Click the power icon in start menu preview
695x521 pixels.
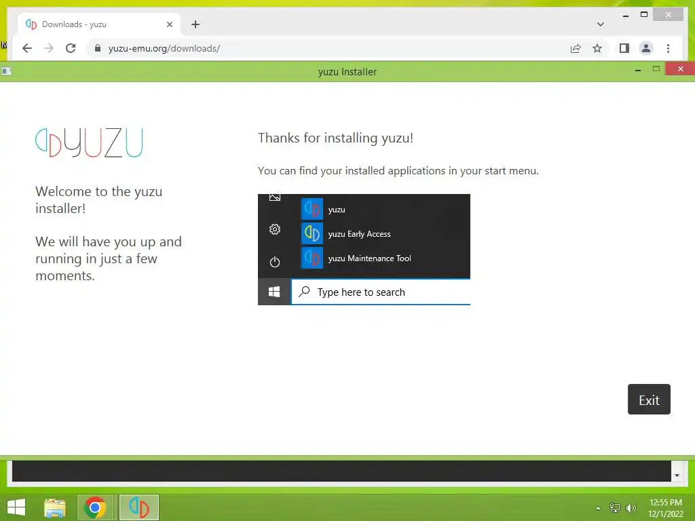click(x=275, y=262)
